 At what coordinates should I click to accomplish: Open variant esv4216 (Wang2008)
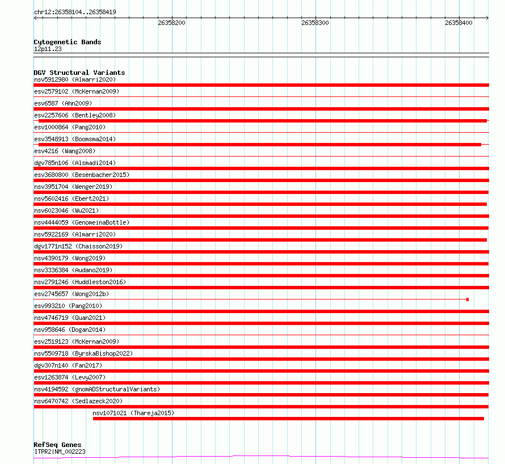tap(65, 151)
